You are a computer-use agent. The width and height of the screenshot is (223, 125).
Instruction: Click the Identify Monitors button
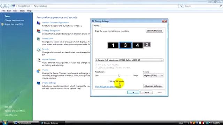[154, 31]
